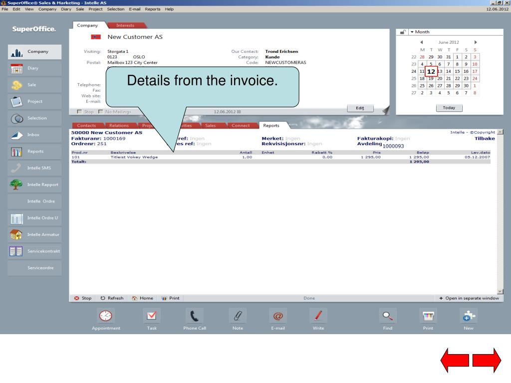Select the Reports tab

pos(271,125)
